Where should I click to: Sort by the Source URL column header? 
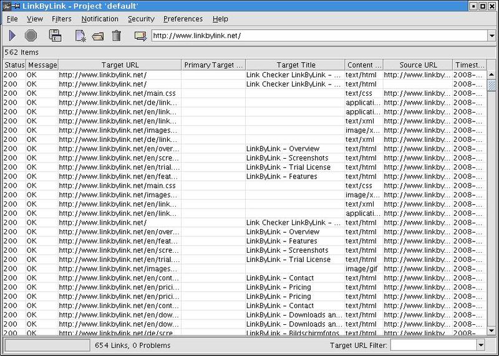[418, 65]
